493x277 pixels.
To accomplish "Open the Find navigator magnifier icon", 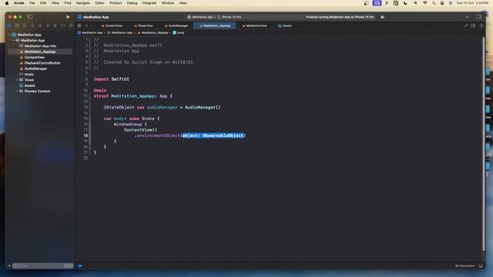I will click(32, 25).
